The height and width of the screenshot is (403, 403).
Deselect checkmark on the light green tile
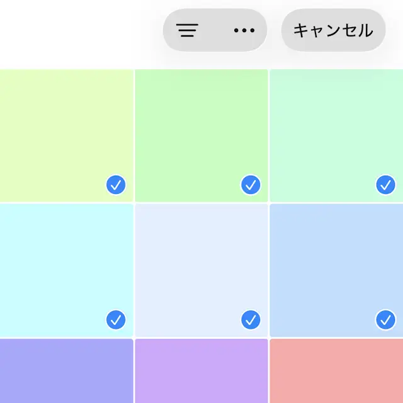click(251, 185)
